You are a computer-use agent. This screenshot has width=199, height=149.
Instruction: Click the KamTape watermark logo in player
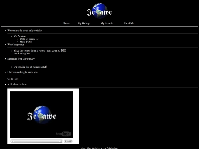pyautogui.click(x=63, y=134)
